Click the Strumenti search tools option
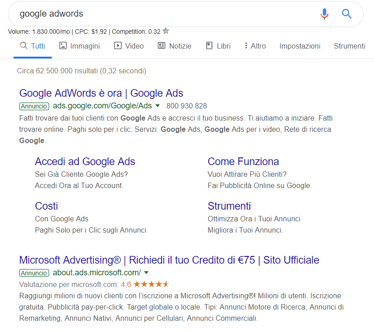The width and height of the screenshot is (374, 332). pos(349,46)
